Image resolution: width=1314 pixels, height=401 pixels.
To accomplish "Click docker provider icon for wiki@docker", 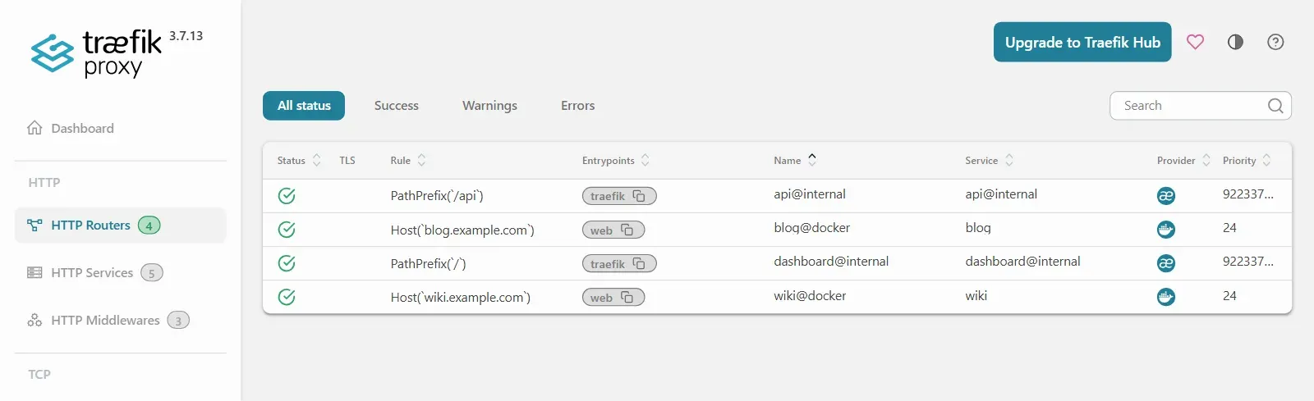I will click(1166, 297).
